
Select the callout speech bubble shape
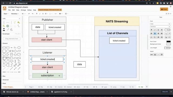11,62
